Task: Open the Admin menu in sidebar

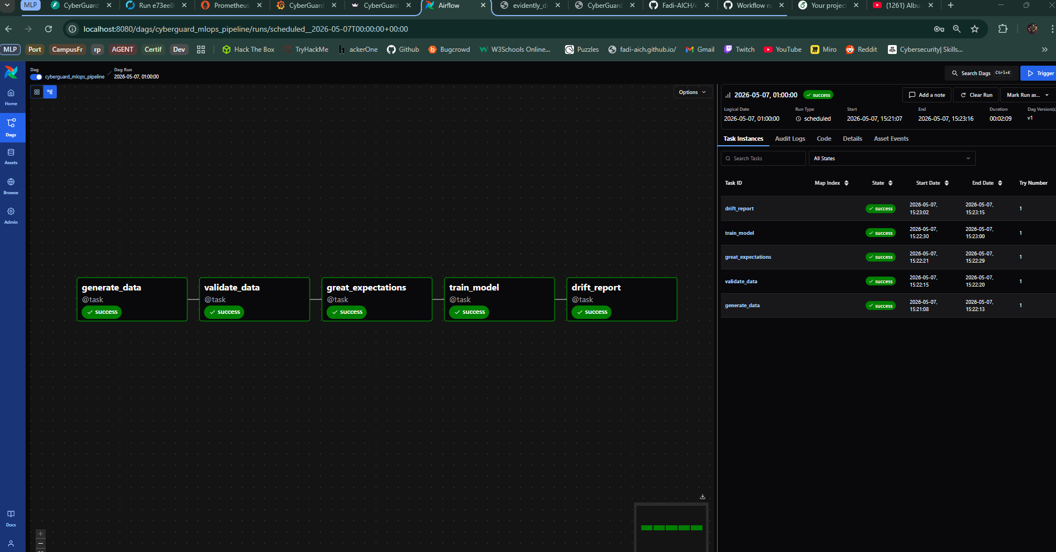Action: [x=11, y=216]
